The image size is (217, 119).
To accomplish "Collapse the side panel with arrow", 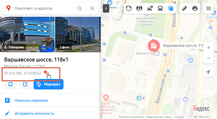I will 106,8.
